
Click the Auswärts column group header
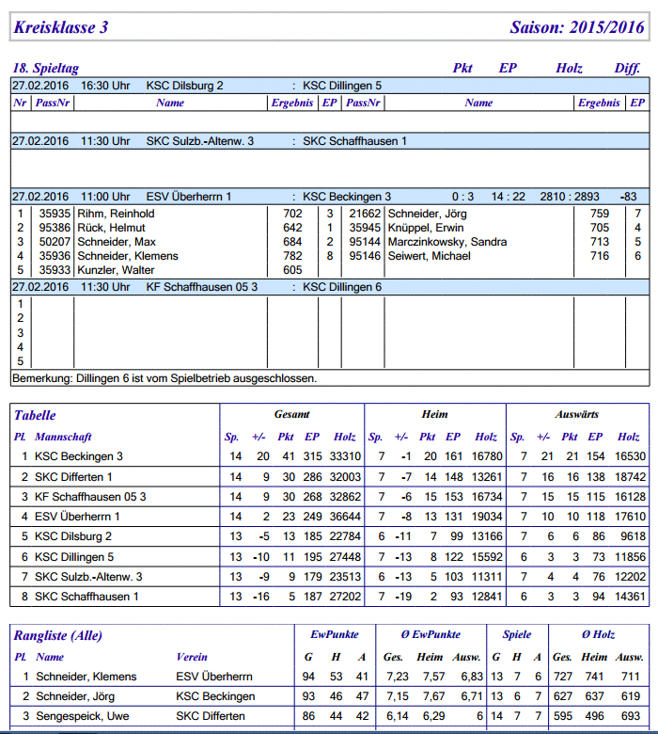(x=577, y=414)
